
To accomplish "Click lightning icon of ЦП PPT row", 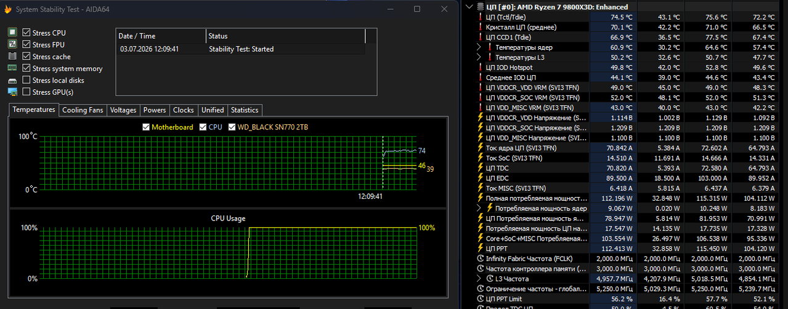I will tap(481, 248).
